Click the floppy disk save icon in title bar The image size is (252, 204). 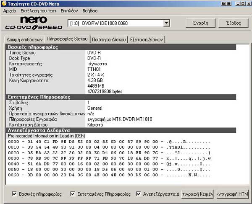229,3
